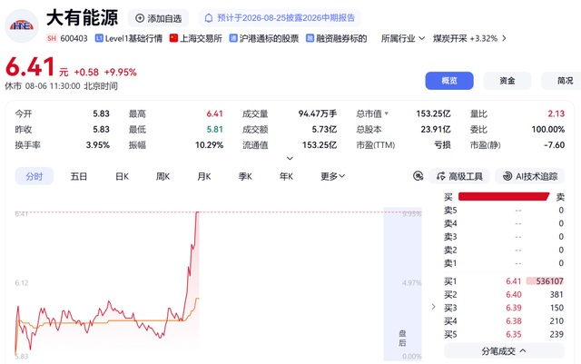Click the 成交额 value 5.73亿

pyautogui.click(x=324, y=130)
